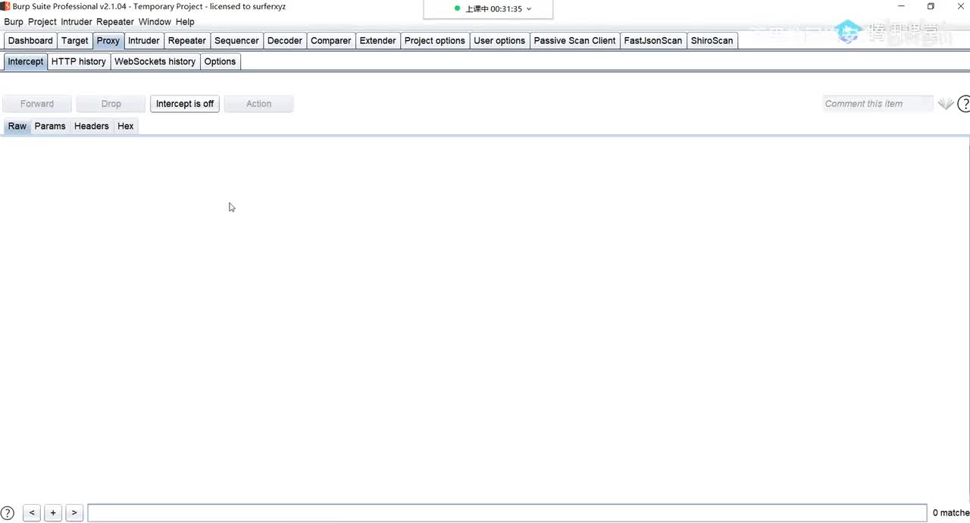Open the highlight color picker icon
The height and width of the screenshot is (523, 970).
(x=946, y=104)
